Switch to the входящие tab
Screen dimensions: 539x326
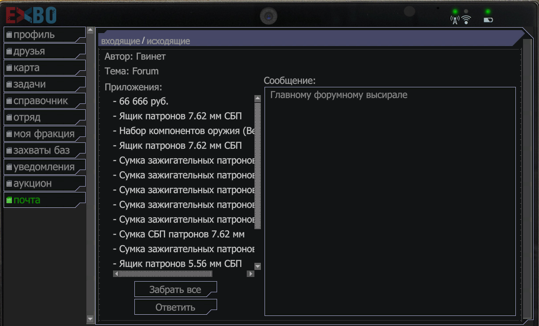[x=120, y=41]
